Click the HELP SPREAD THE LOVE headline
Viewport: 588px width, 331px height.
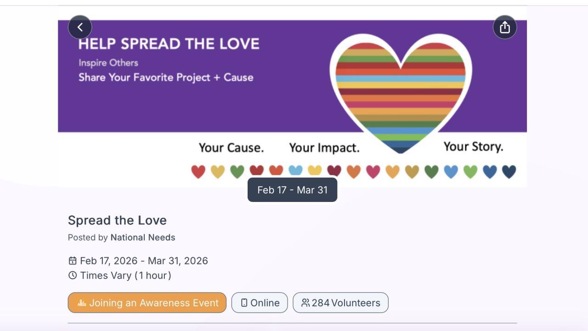click(x=169, y=44)
